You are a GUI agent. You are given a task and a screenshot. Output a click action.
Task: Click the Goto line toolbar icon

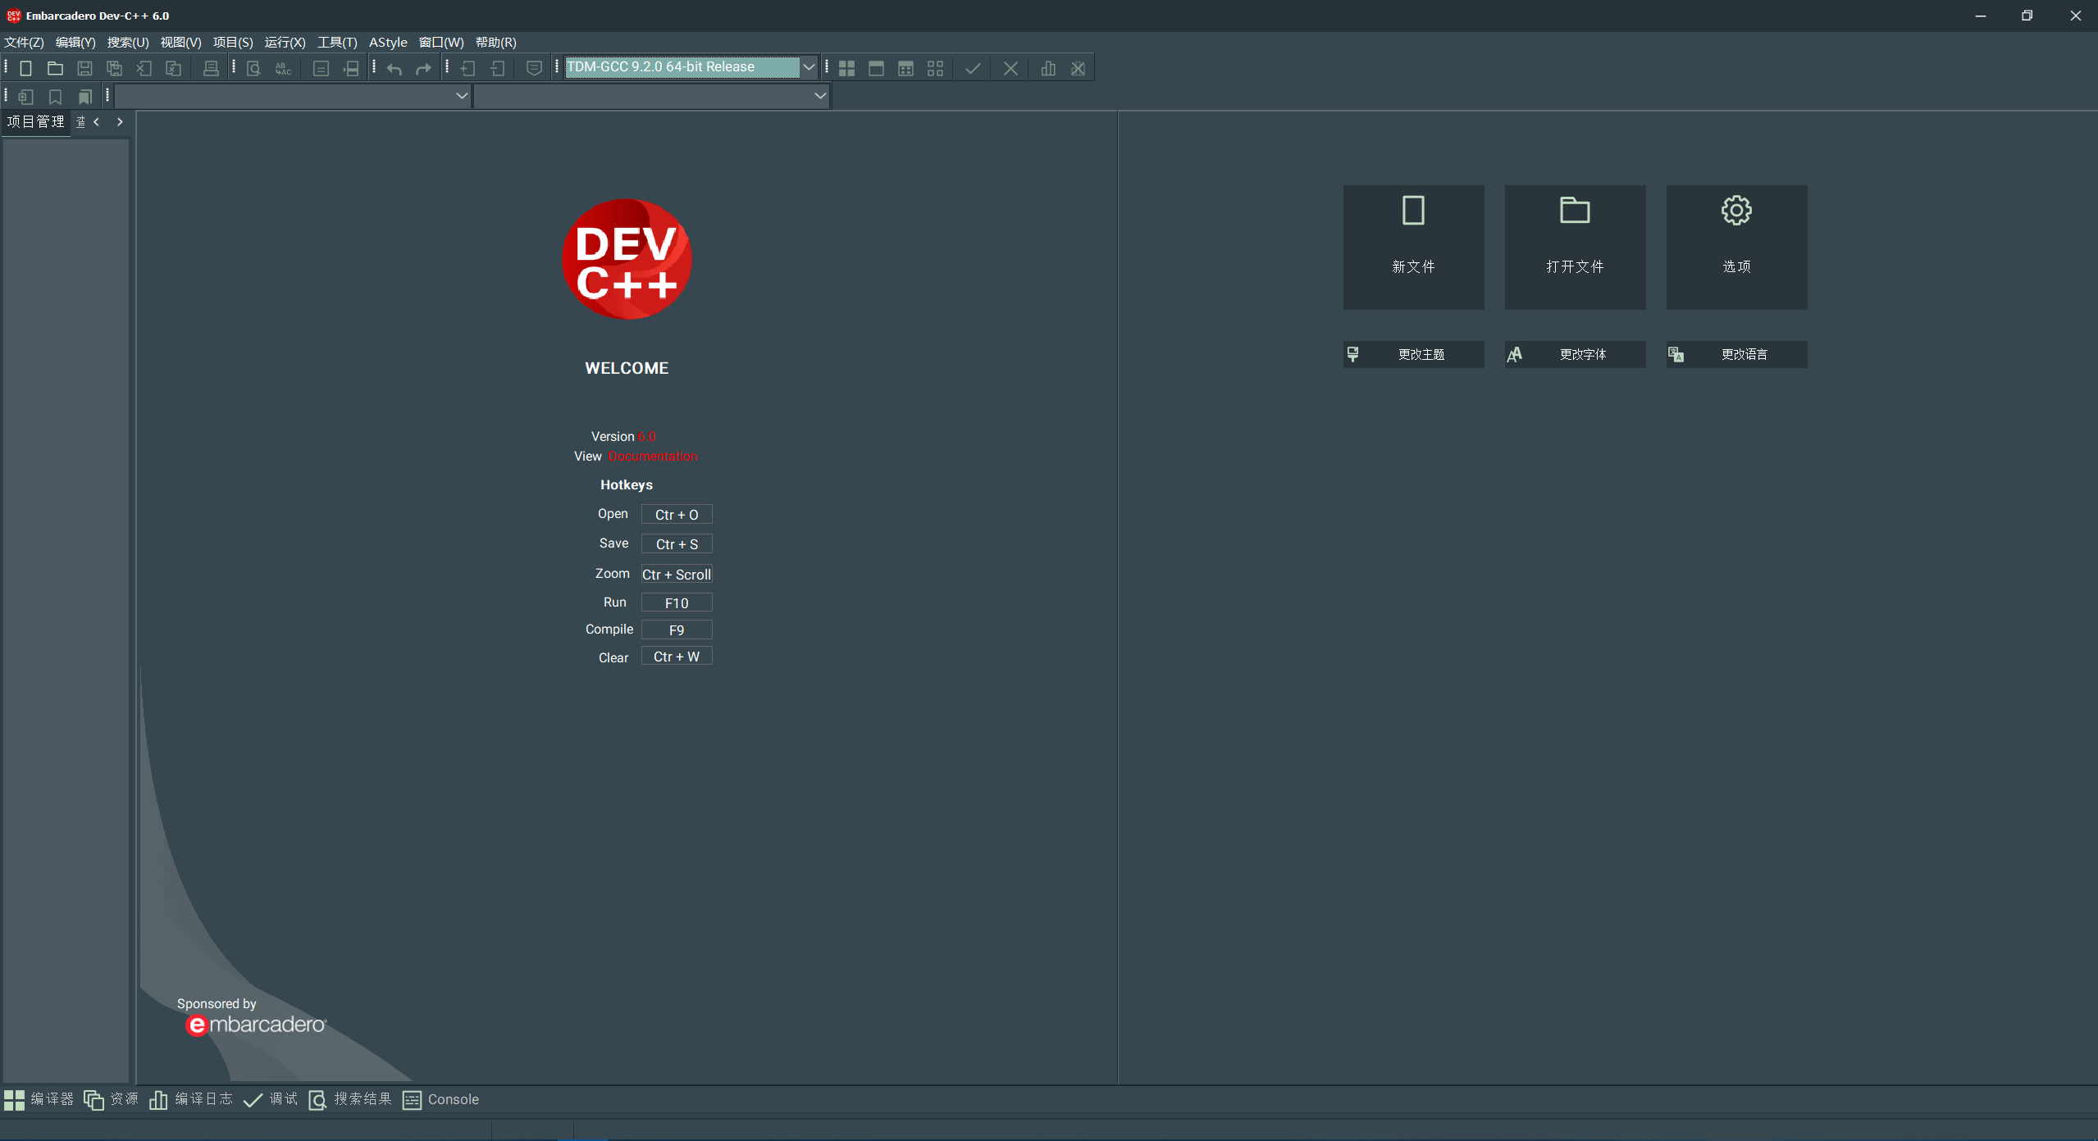click(350, 68)
